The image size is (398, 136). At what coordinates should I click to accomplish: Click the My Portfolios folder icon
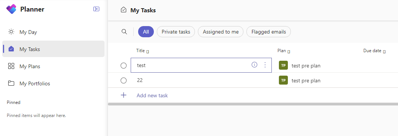click(x=11, y=83)
